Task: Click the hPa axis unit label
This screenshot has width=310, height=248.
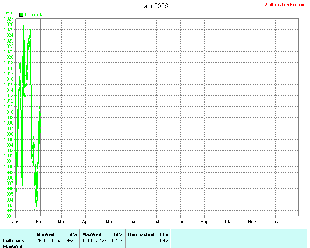Action: [8, 13]
